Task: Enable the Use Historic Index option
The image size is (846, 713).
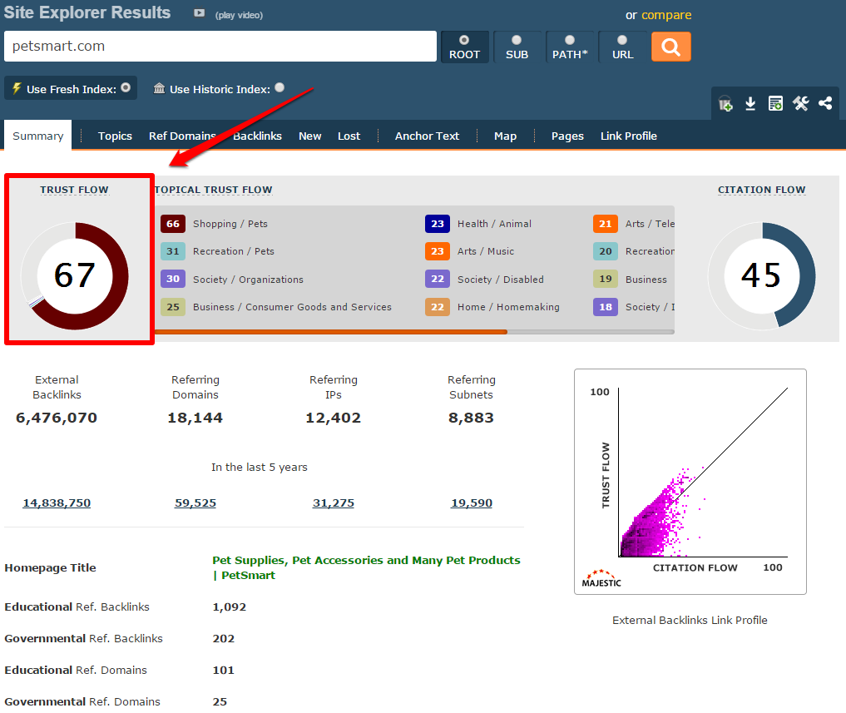Action: click(280, 87)
